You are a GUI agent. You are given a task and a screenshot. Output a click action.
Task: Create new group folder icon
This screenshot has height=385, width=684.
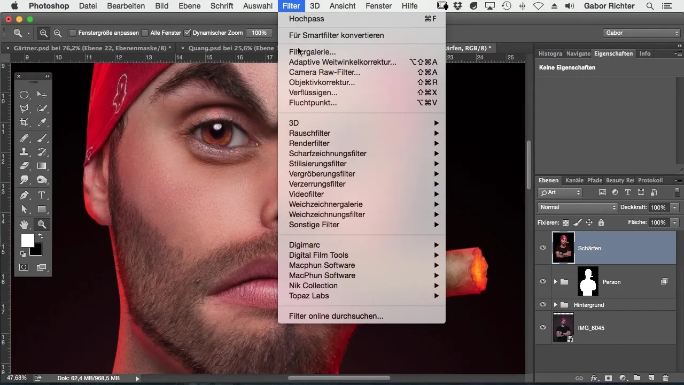pos(637,378)
